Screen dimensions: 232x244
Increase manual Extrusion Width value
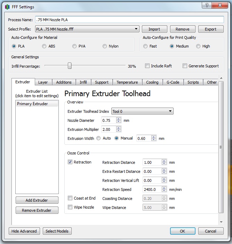tap(154, 137)
